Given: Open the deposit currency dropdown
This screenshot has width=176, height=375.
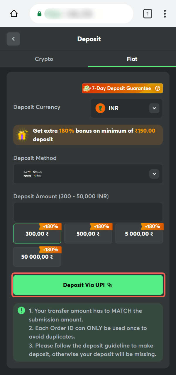Looking at the screenshot, I should (154, 108).
